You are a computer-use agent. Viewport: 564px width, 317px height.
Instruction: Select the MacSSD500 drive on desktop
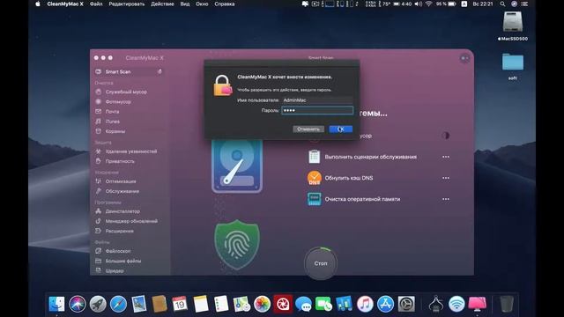coord(513,26)
